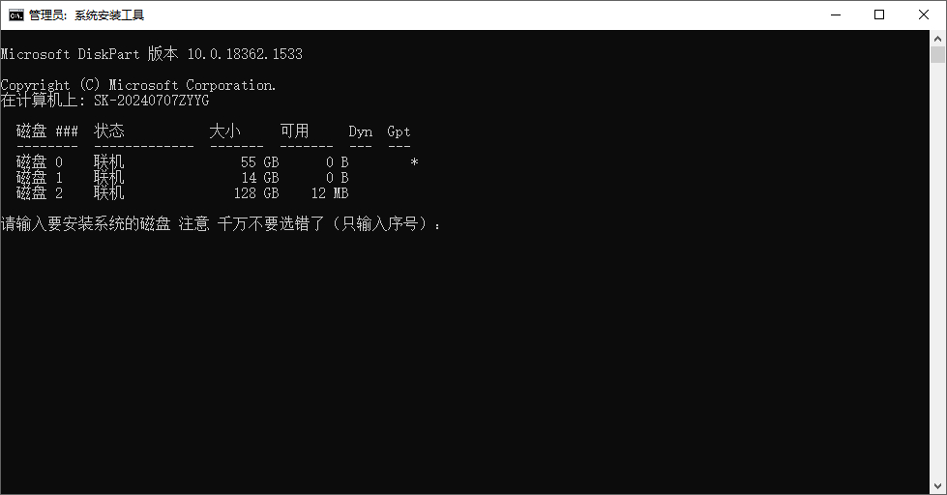Click the empty vertical scrollbar track

(x=937, y=272)
